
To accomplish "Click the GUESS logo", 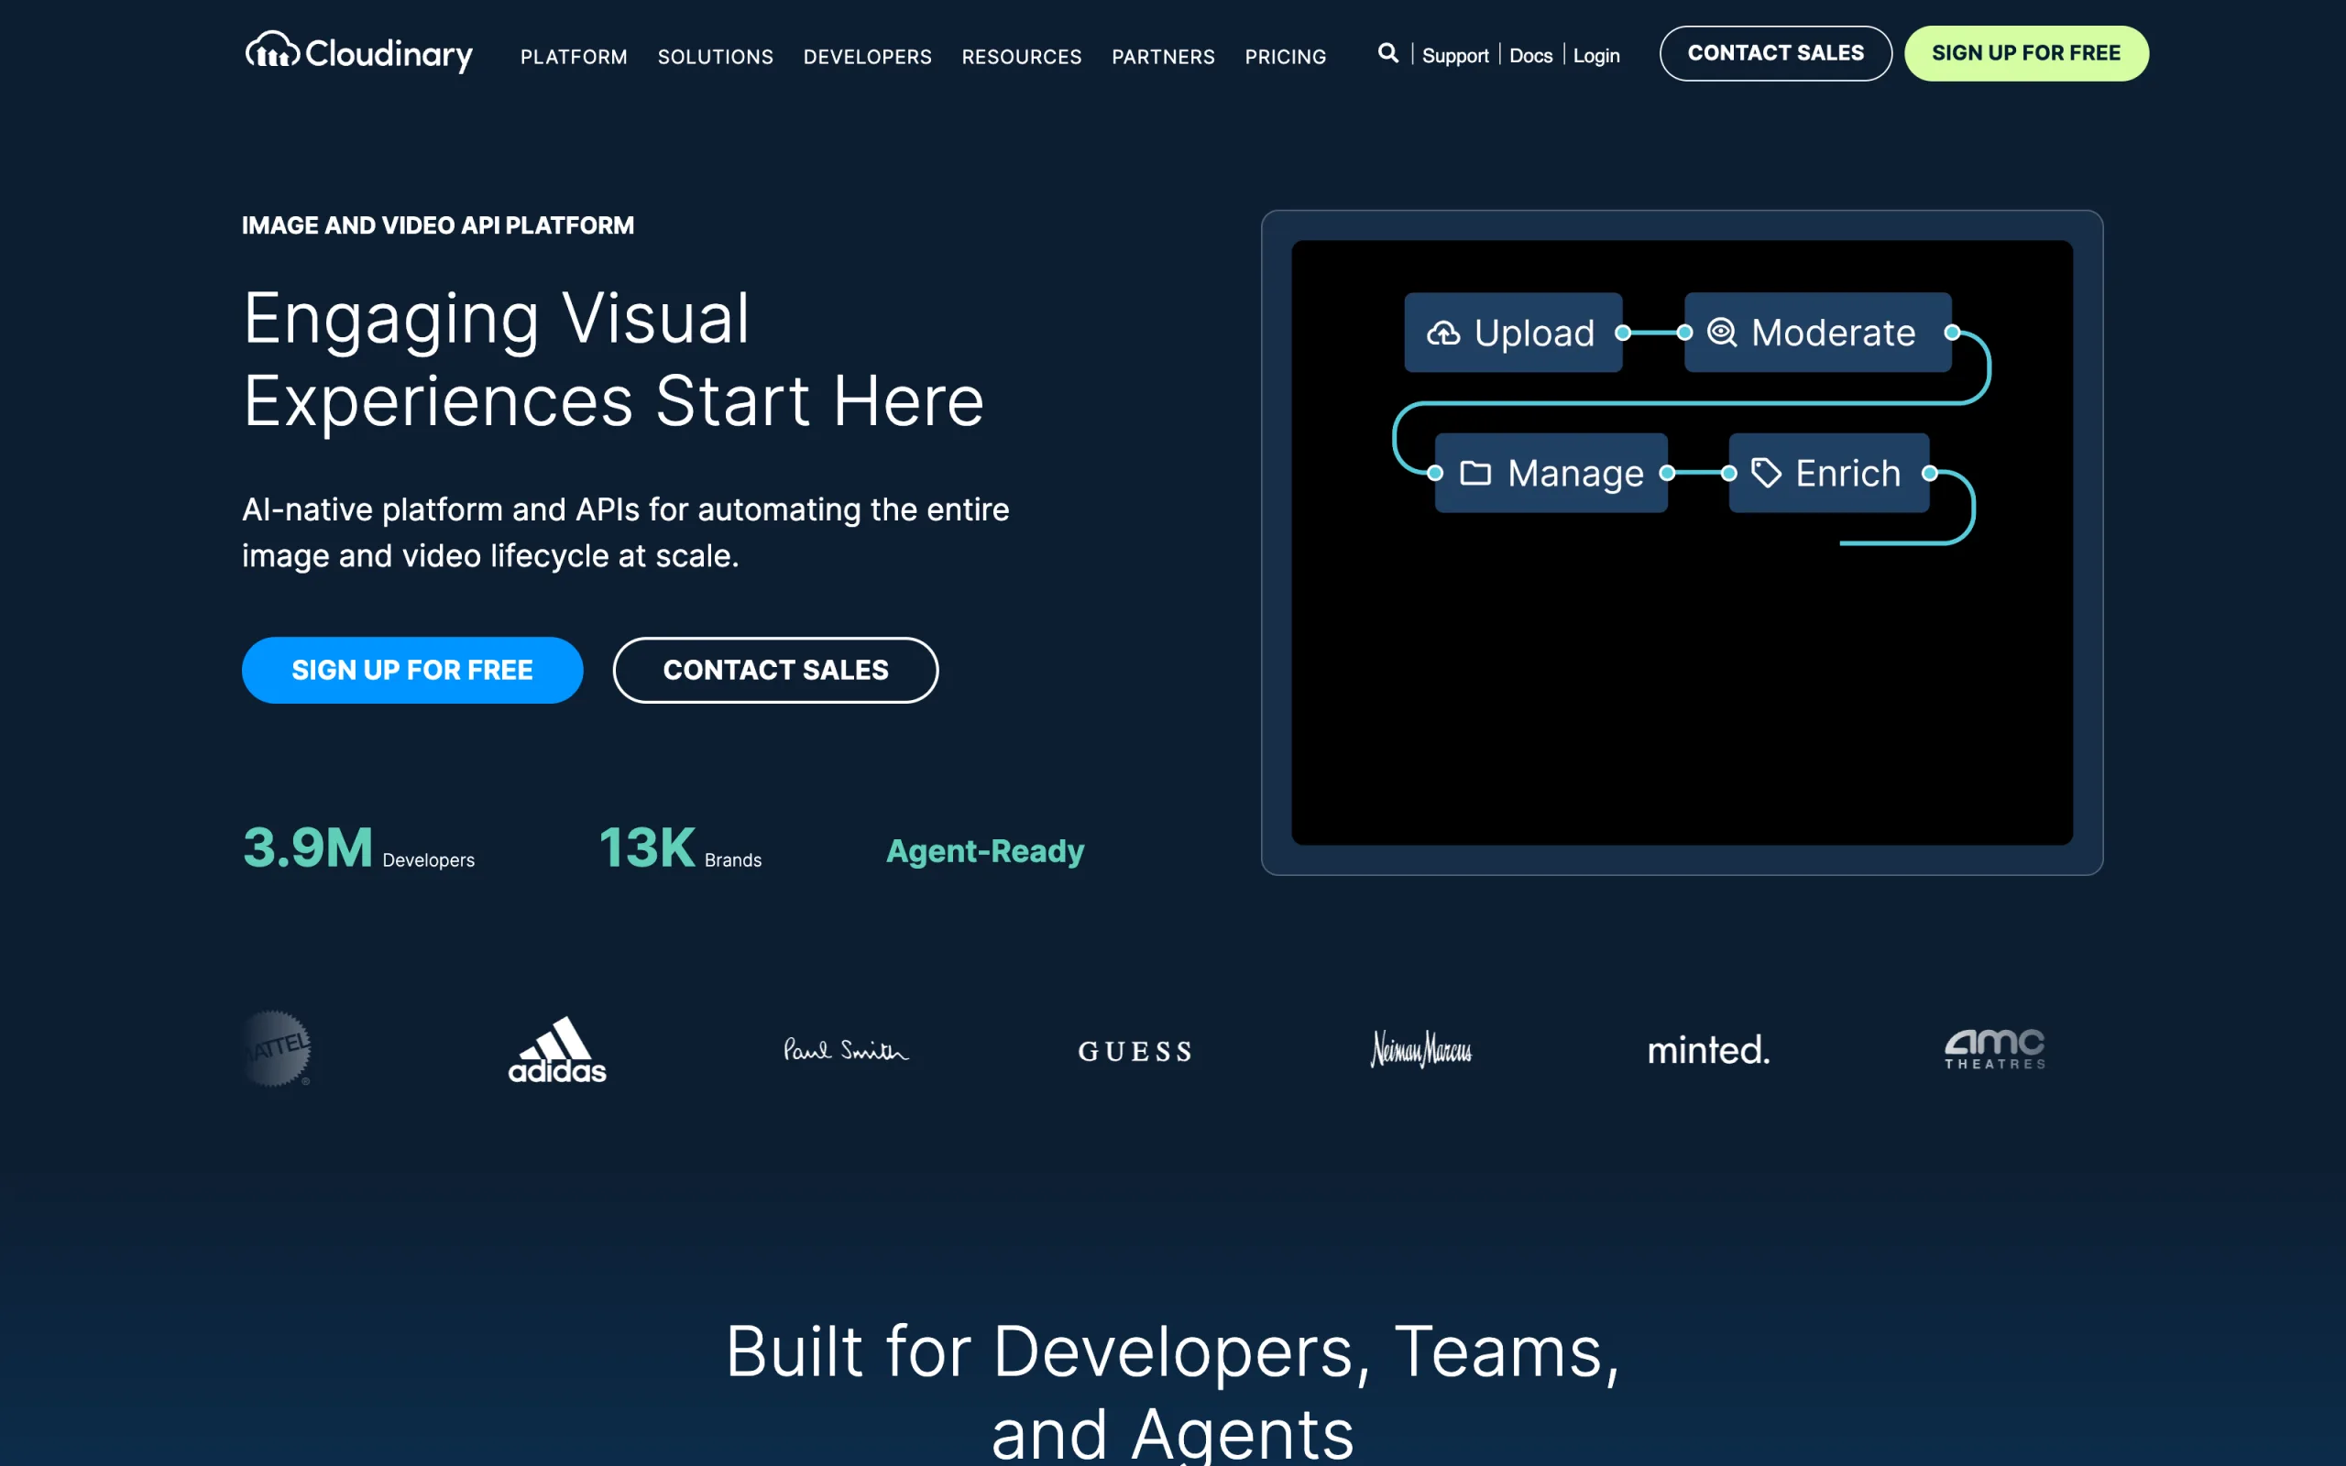I will [x=1135, y=1051].
